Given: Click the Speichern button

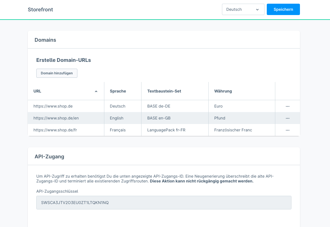Looking at the screenshot, I should tap(283, 9).
